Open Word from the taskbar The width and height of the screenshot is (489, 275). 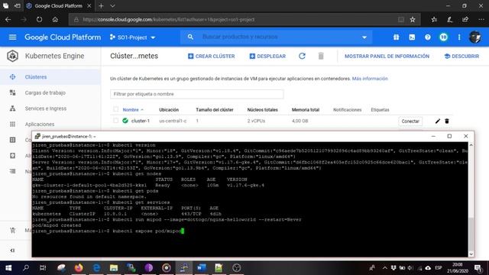(x=202, y=267)
